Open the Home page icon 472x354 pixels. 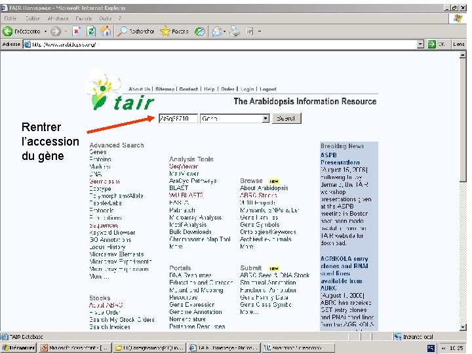[x=106, y=31]
